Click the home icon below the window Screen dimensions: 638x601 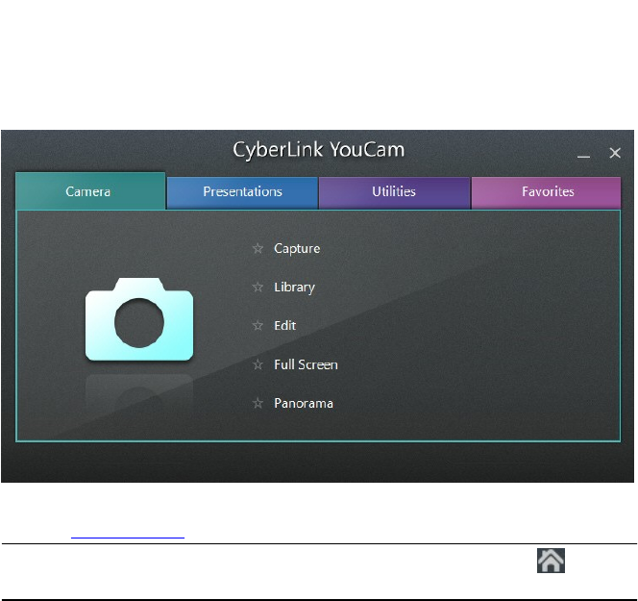pyautogui.click(x=551, y=561)
